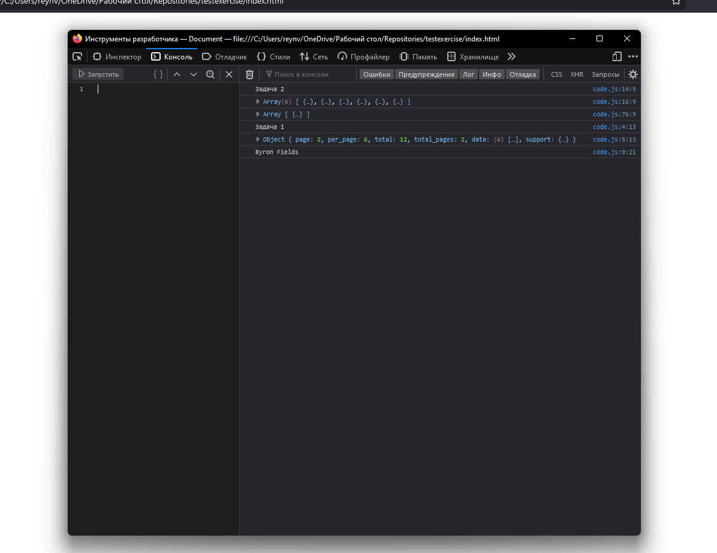Toggle responsive design mode
Viewport: 717px width, 553px height.
tap(617, 56)
